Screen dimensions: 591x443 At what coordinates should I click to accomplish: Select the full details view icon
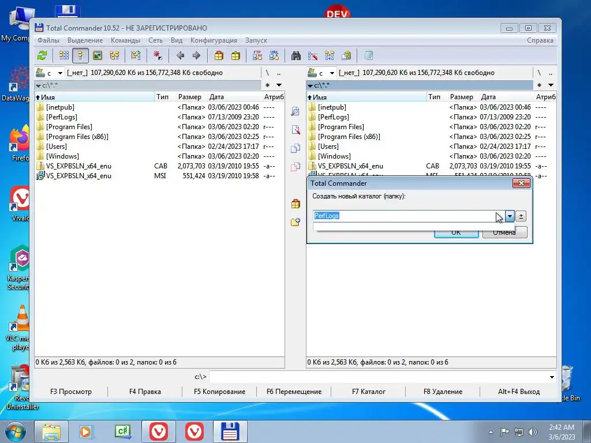coord(80,56)
